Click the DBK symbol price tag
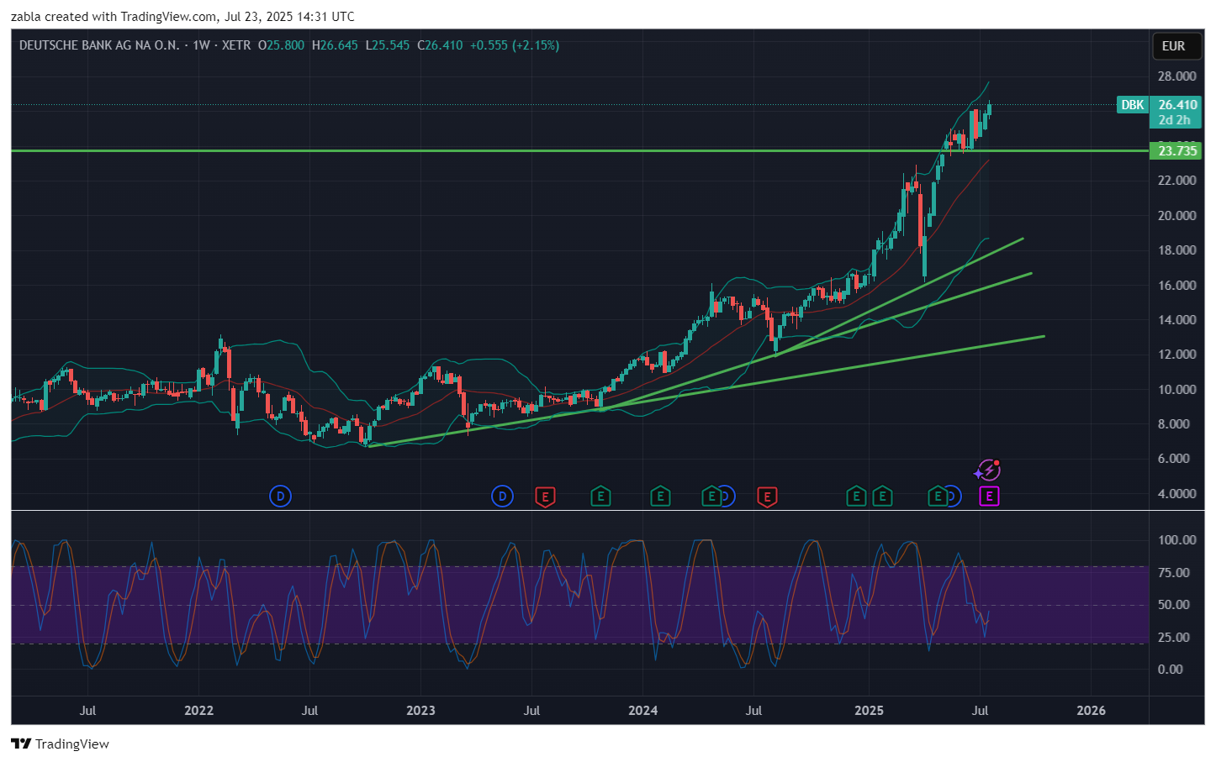1216x762 pixels. pos(1133,105)
